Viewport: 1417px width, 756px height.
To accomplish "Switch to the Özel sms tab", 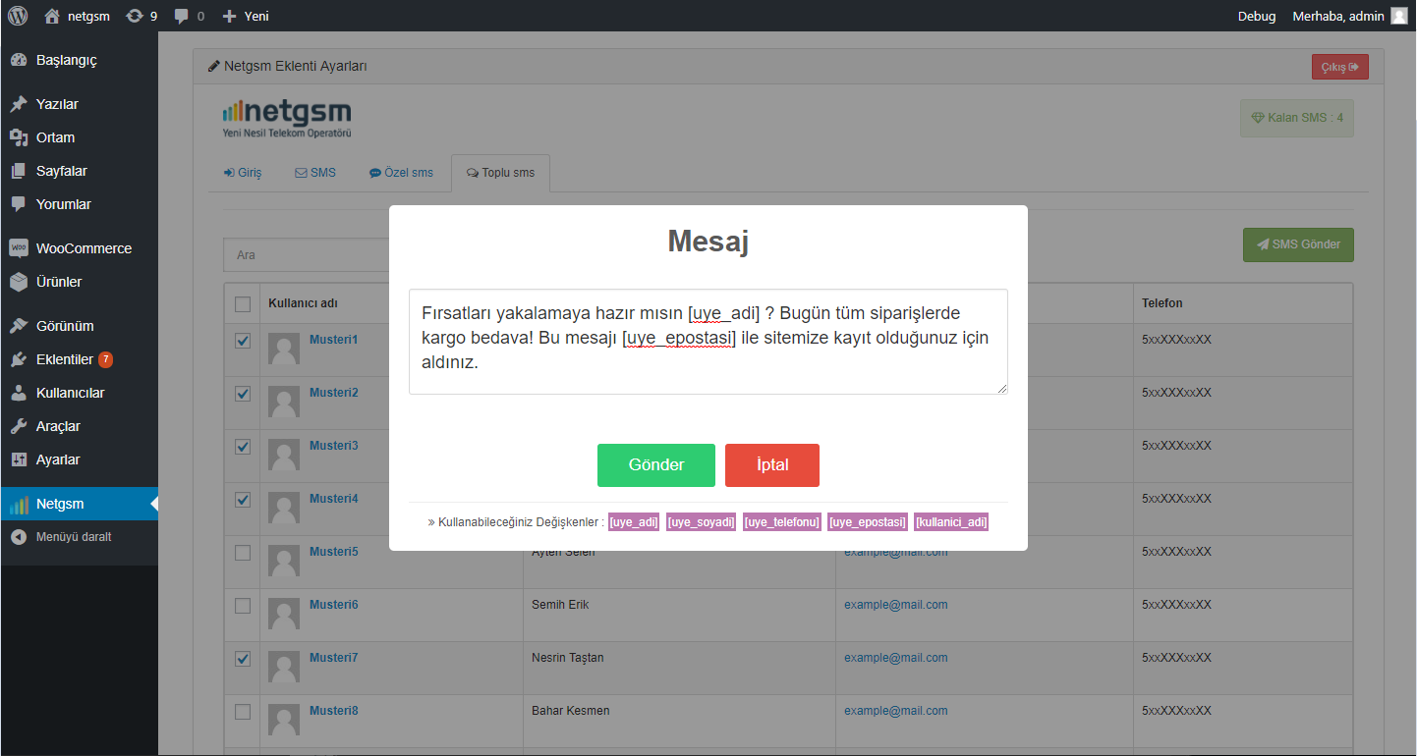I will 401,173.
